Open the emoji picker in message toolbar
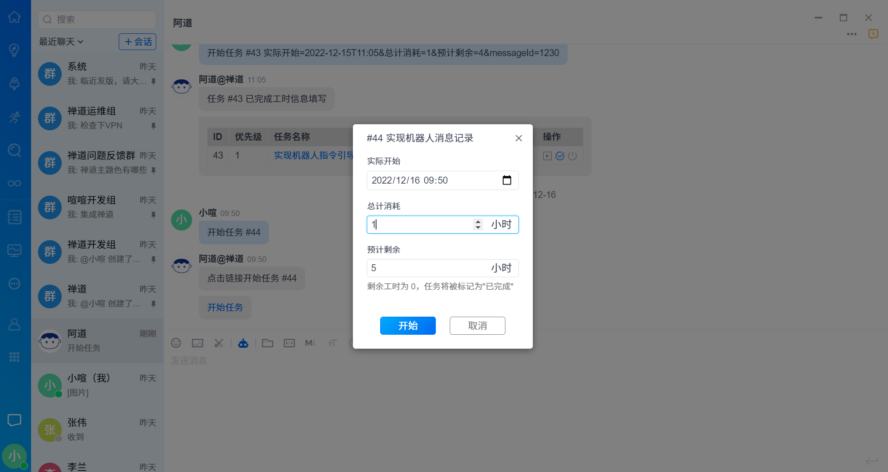 (x=176, y=343)
